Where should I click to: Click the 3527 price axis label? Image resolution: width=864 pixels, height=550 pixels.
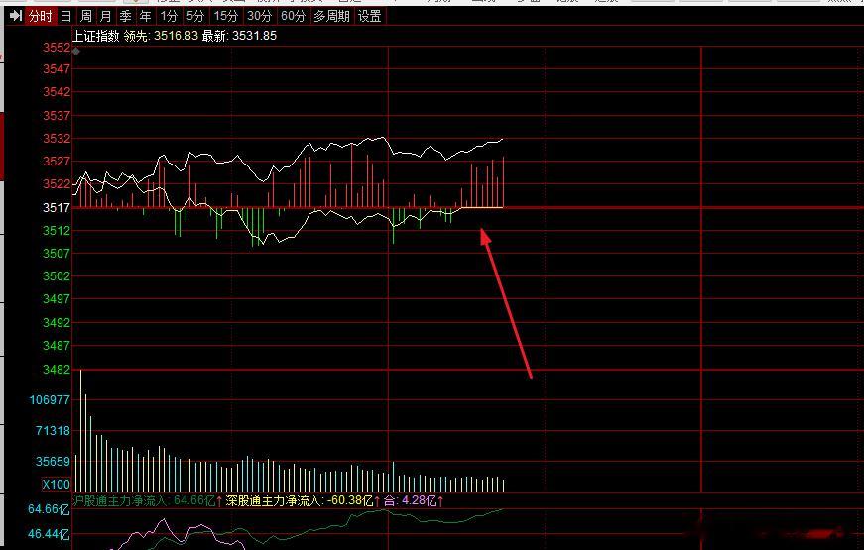click(x=57, y=162)
